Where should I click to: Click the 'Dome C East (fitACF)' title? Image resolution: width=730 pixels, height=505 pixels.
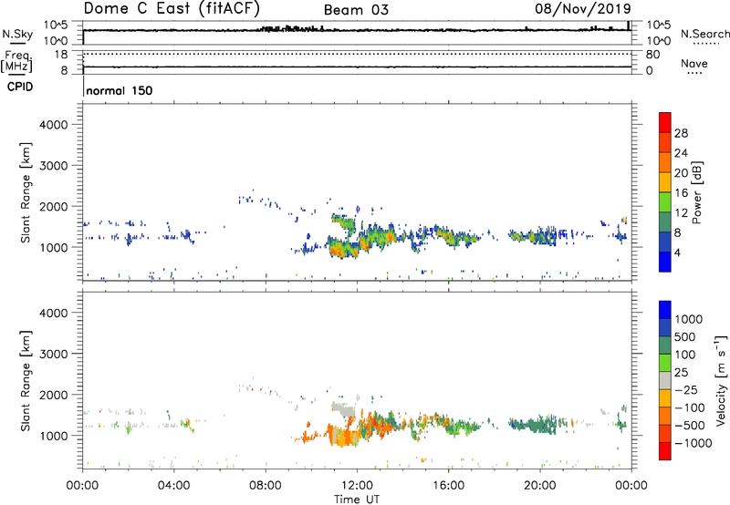click(172, 8)
